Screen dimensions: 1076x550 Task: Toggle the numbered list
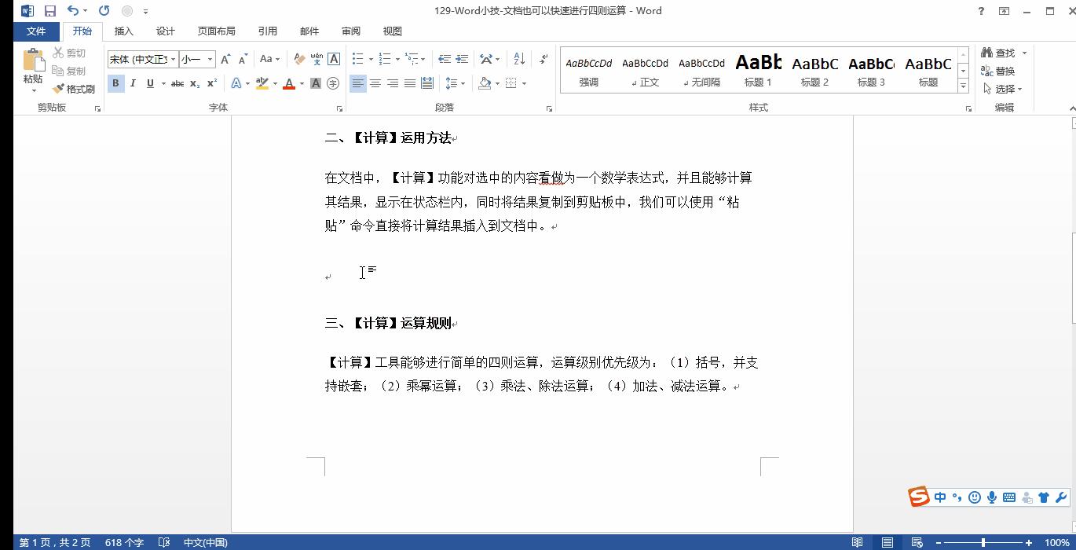pyautogui.click(x=386, y=58)
